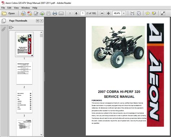Click the ATV photo on the page
Viewport: 171px width, 137px height.
[118, 47]
